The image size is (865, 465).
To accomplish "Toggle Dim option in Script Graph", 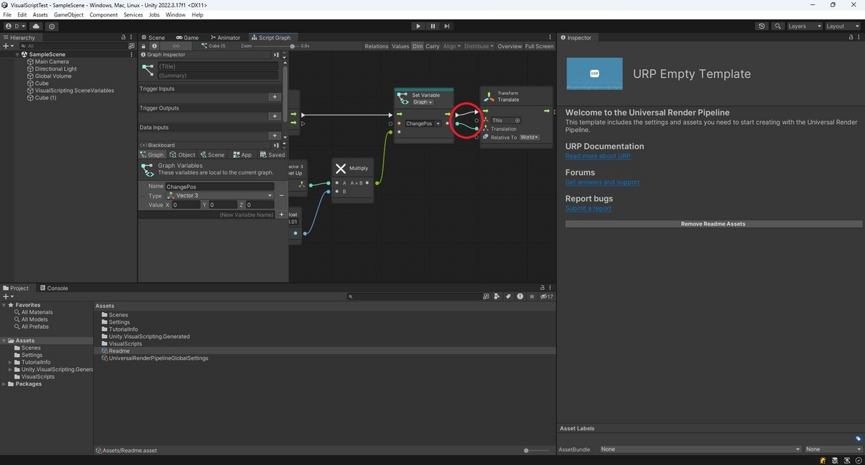I will (x=417, y=46).
